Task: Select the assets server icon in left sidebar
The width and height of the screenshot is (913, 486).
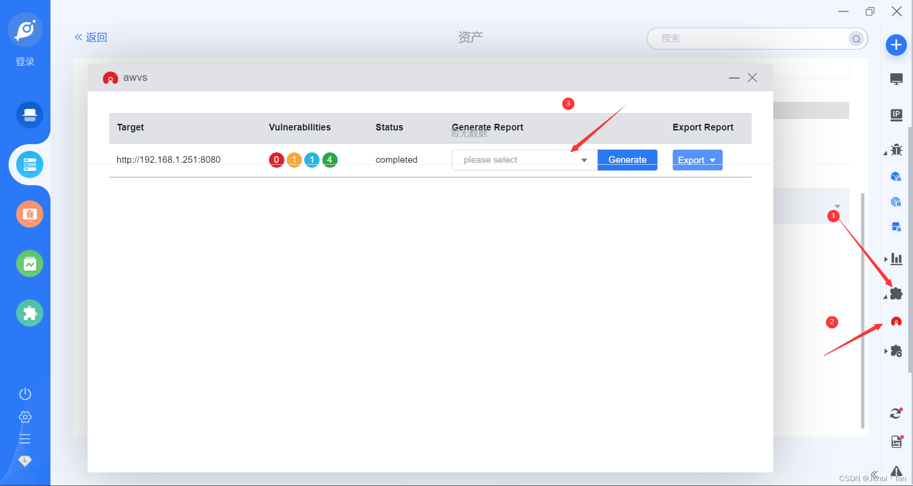Action: (x=30, y=165)
